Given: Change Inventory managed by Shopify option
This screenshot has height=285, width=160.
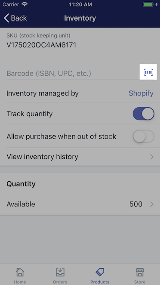Looking at the screenshot, I should tap(141, 93).
